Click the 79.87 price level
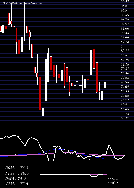Image resolution: width=134 pixels, height=188 pixels. tap(125, 69)
